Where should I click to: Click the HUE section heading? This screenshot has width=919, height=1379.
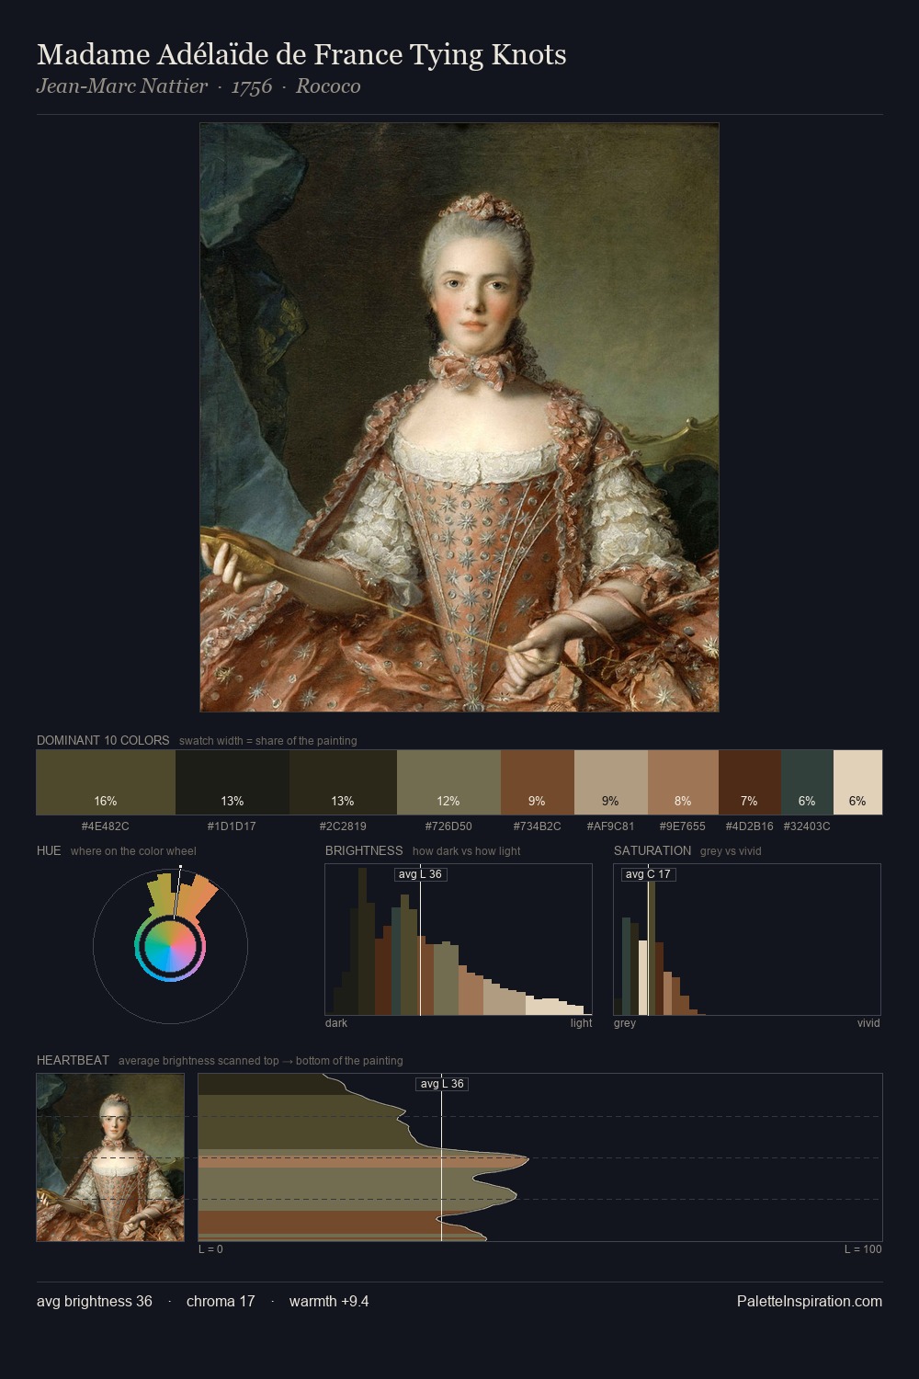click(49, 850)
